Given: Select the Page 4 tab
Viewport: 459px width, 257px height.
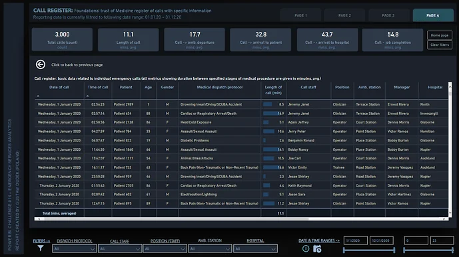Looking at the screenshot, I should 433,15.
